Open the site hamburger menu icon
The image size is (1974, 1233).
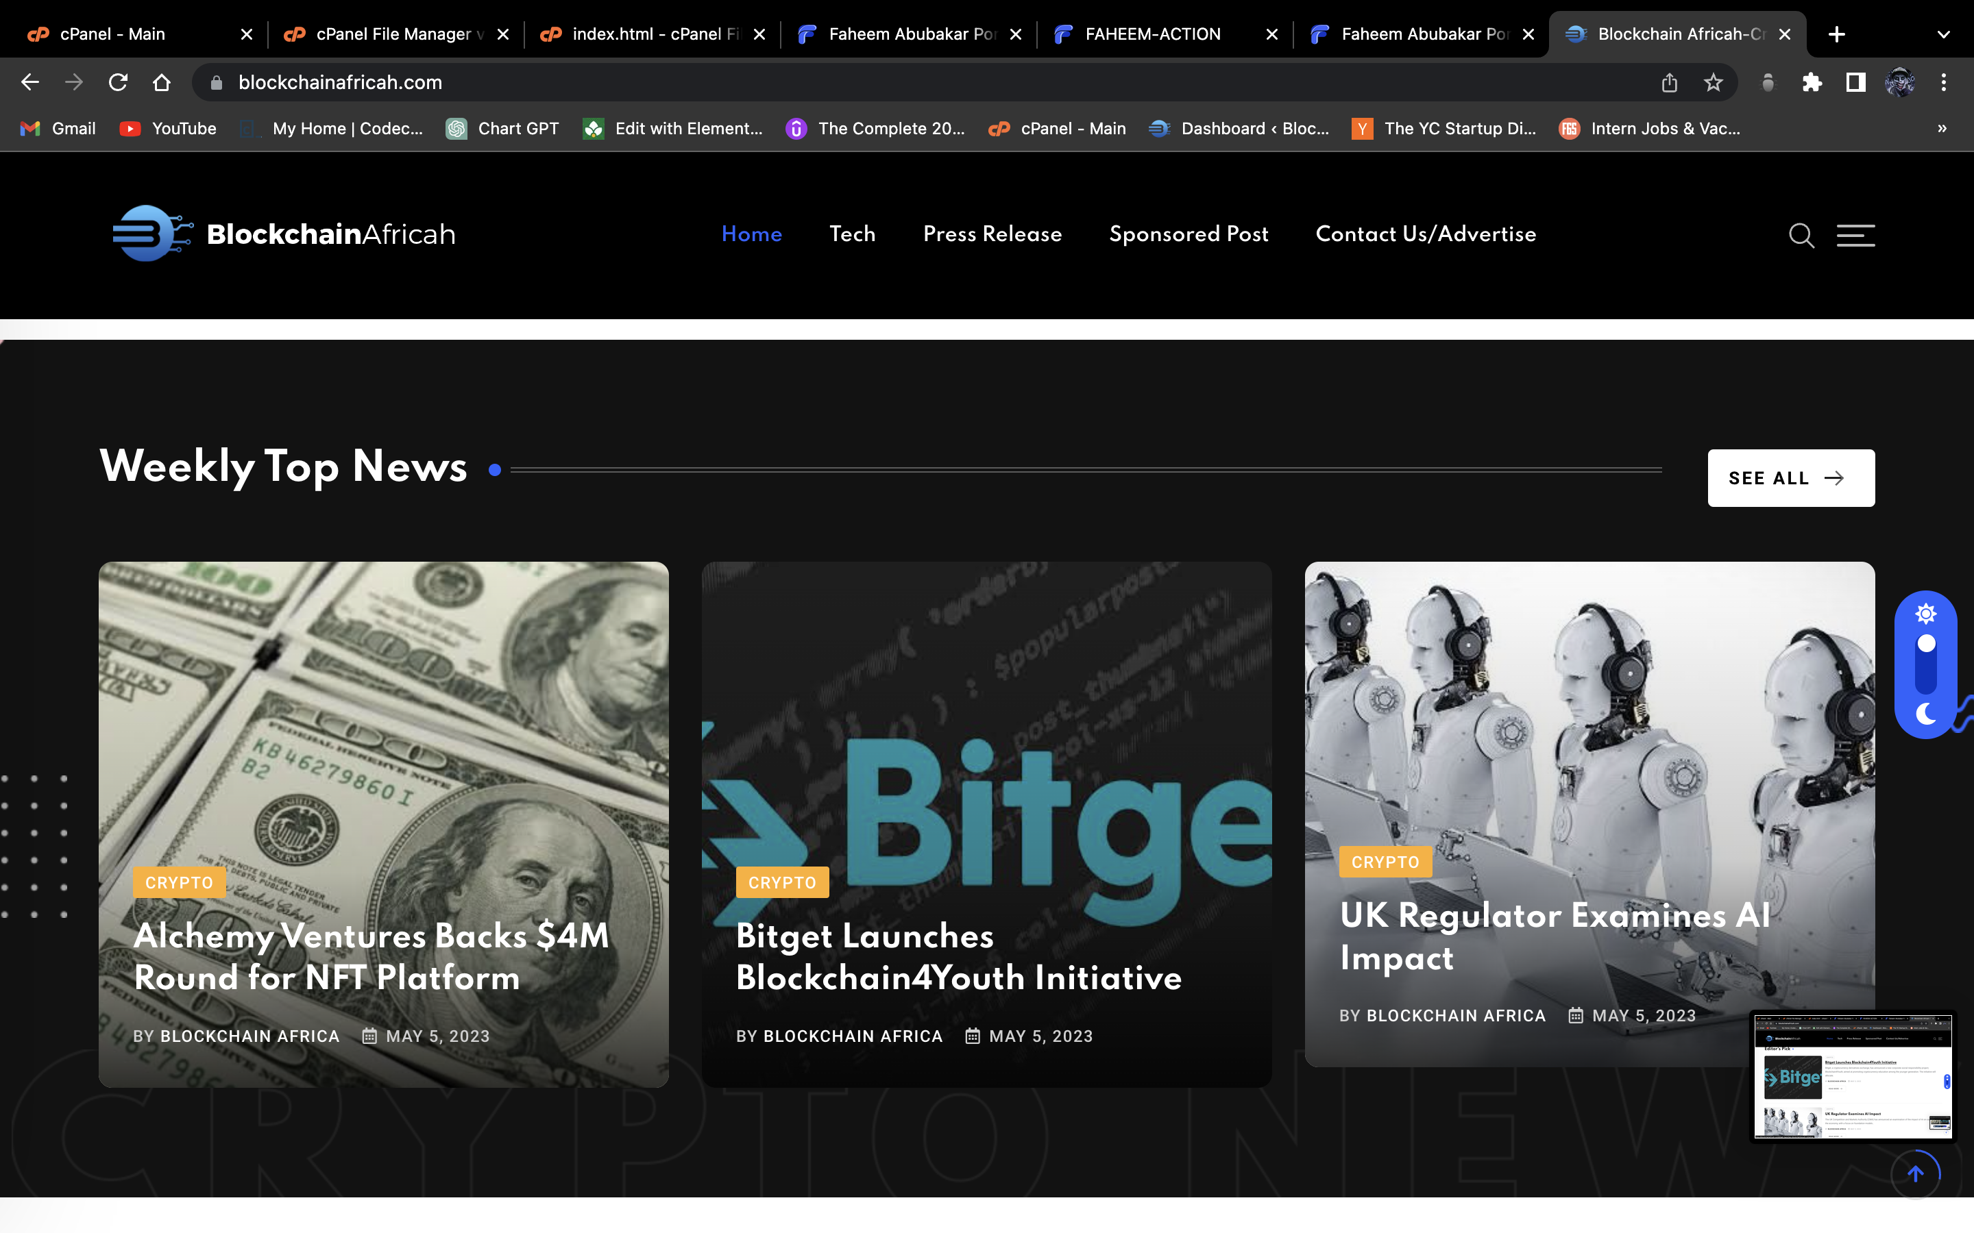(x=1855, y=235)
